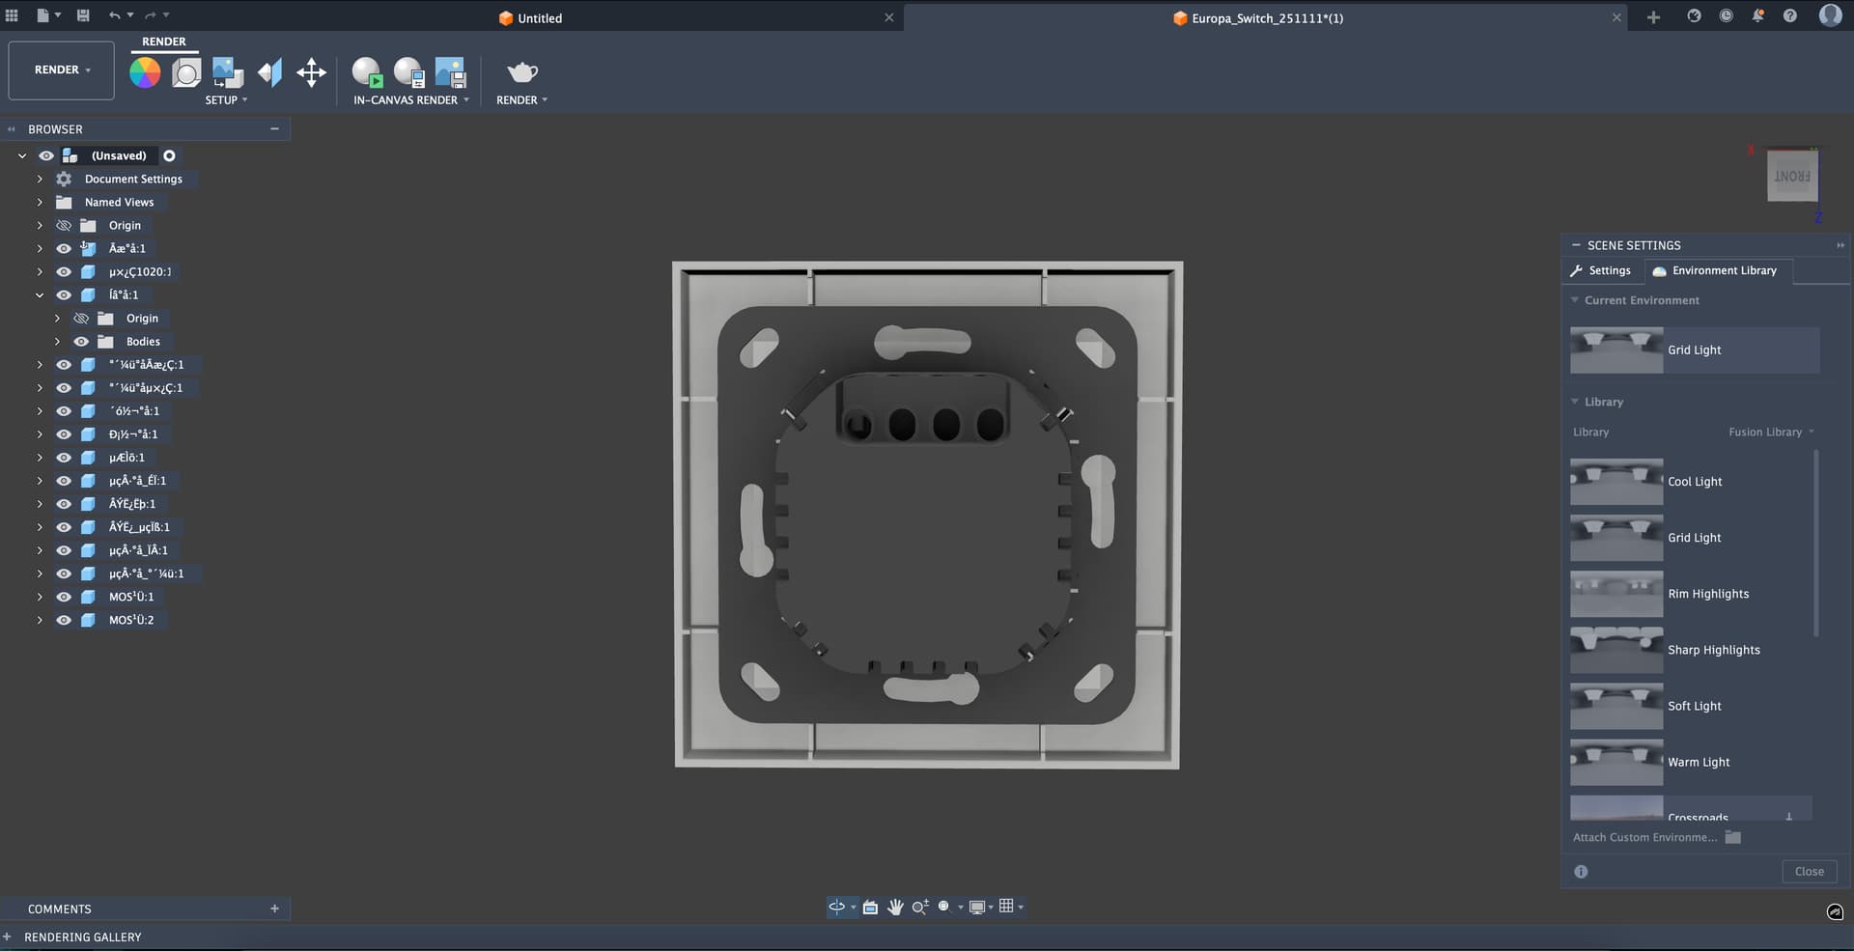Toggle visibility of the Bodies folder
The image size is (1854, 951).
[81, 342]
